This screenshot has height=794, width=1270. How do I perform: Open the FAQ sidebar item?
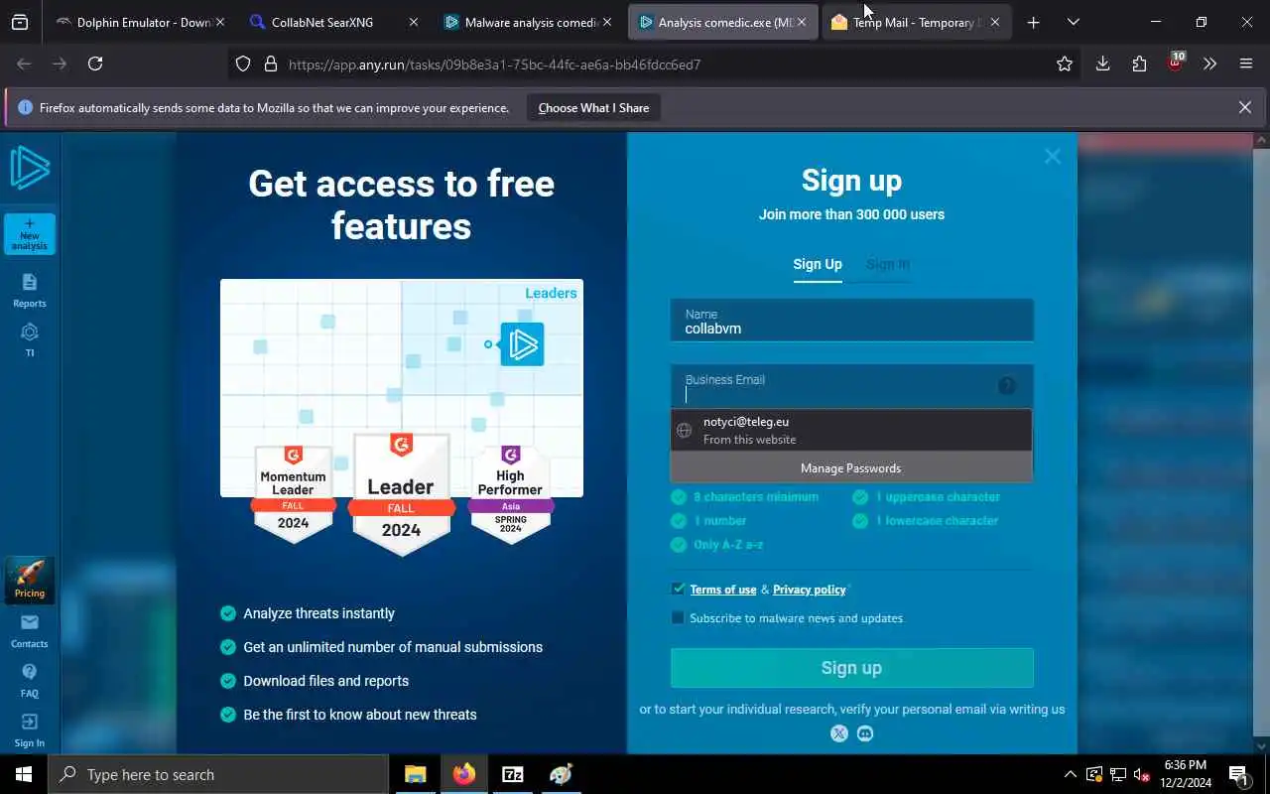[30, 680]
